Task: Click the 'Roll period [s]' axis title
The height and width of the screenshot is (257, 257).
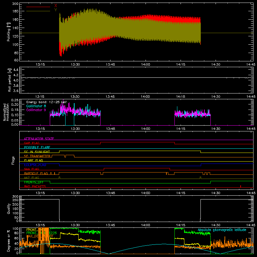Action: 10,80
